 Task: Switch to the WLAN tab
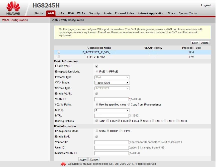(x=81, y=13)
